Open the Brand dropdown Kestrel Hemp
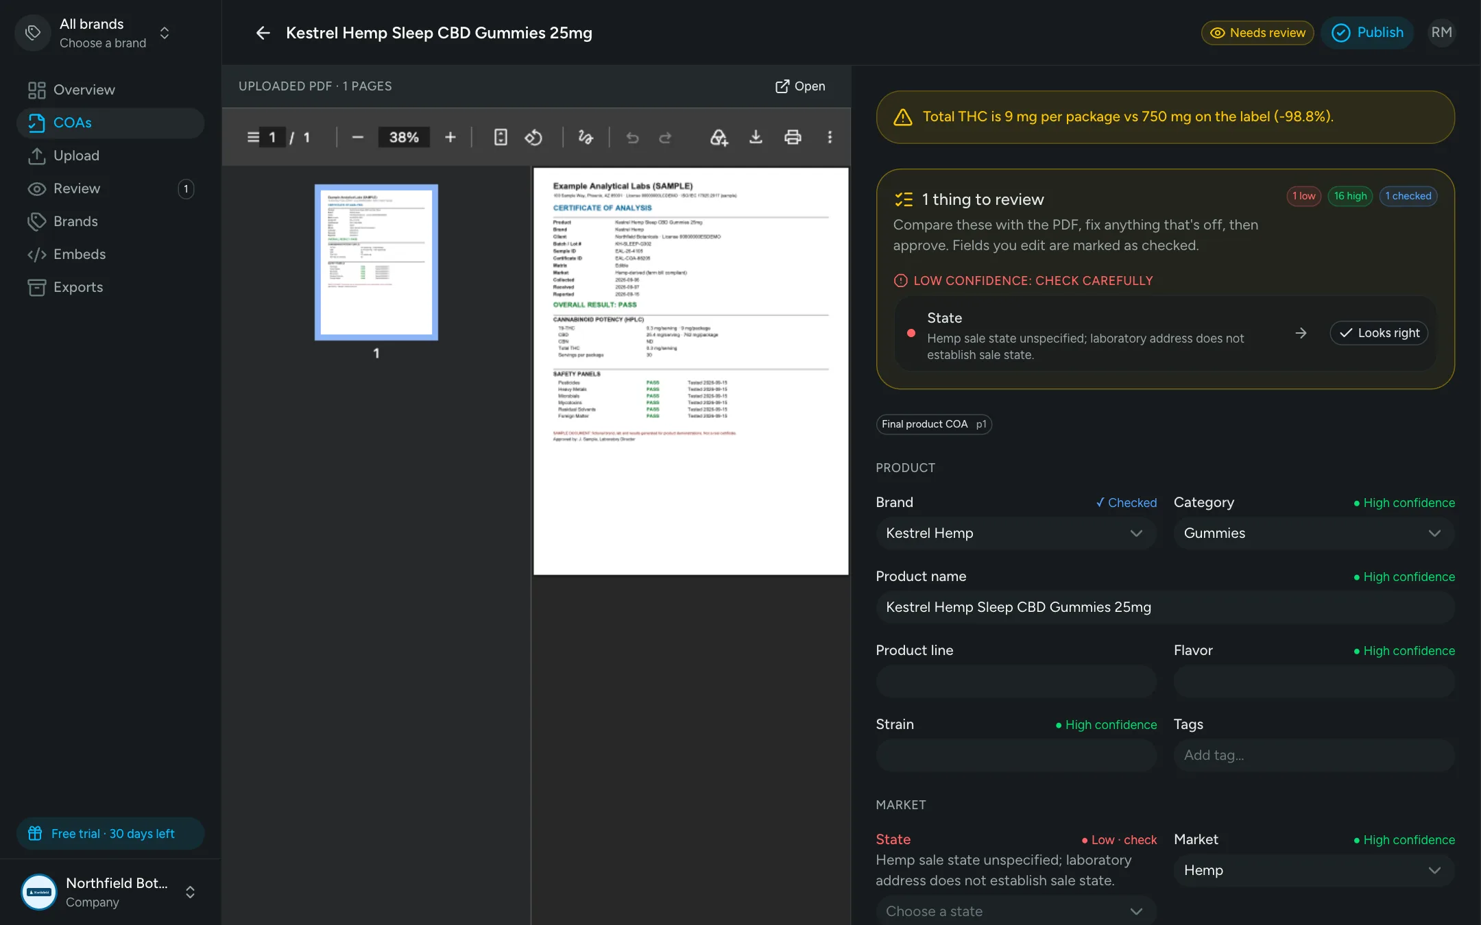The width and height of the screenshot is (1481, 925). pyautogui.click(x=1015, y=533)
